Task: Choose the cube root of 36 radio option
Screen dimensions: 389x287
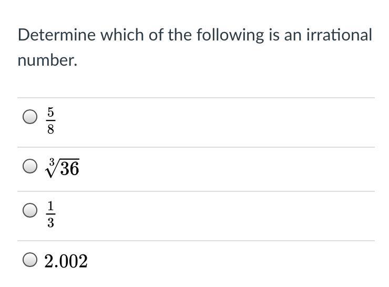Action: point(30,167)
